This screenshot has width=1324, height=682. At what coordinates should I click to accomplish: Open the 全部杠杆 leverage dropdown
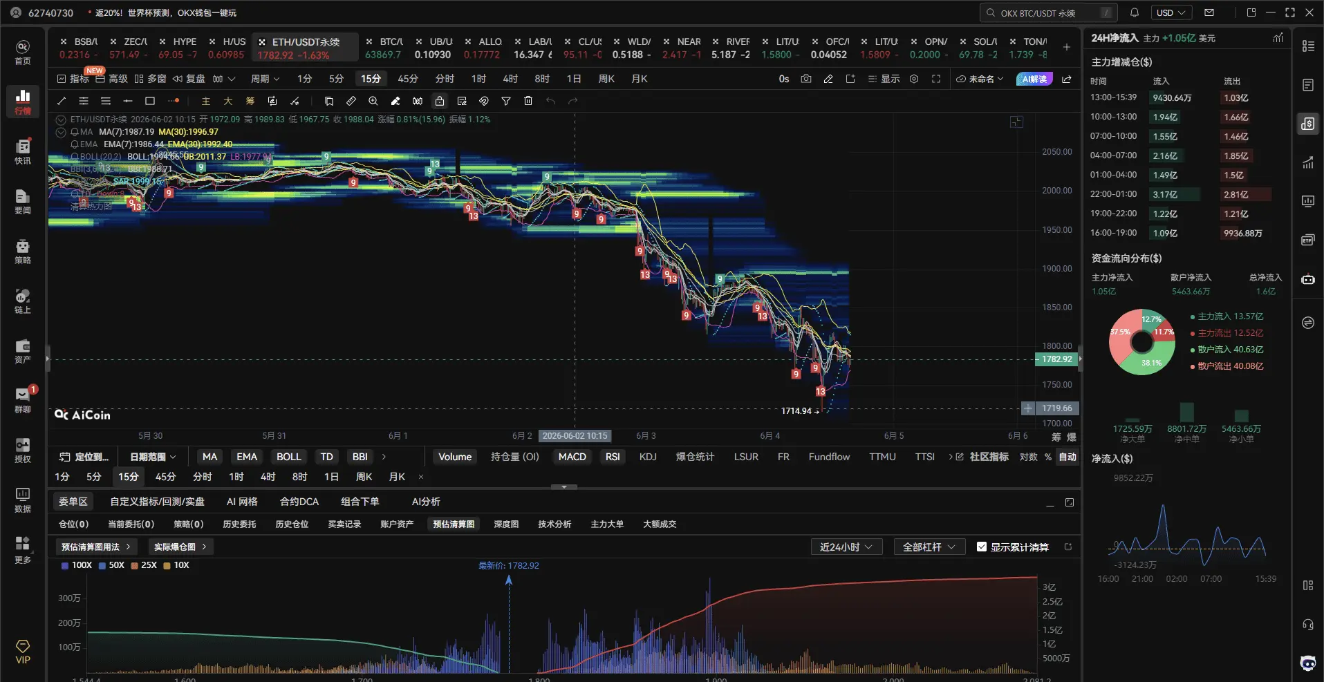coord(929,547)
